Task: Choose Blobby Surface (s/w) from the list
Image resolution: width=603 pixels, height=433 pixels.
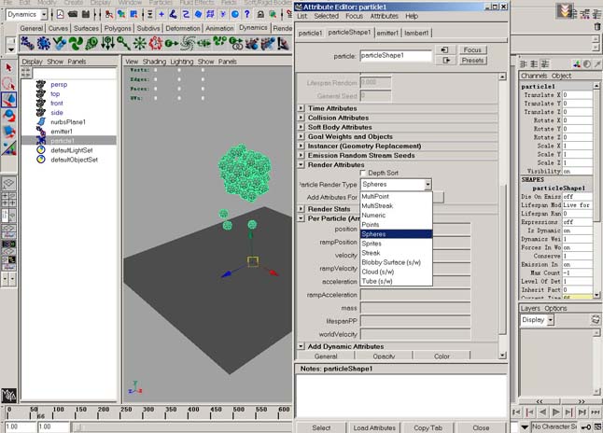Action: pos(390,262)
